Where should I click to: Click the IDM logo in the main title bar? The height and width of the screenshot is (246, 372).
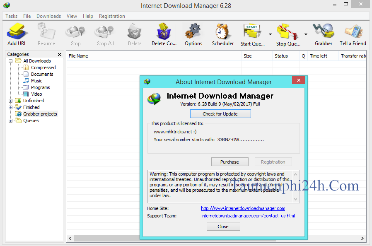7,5
